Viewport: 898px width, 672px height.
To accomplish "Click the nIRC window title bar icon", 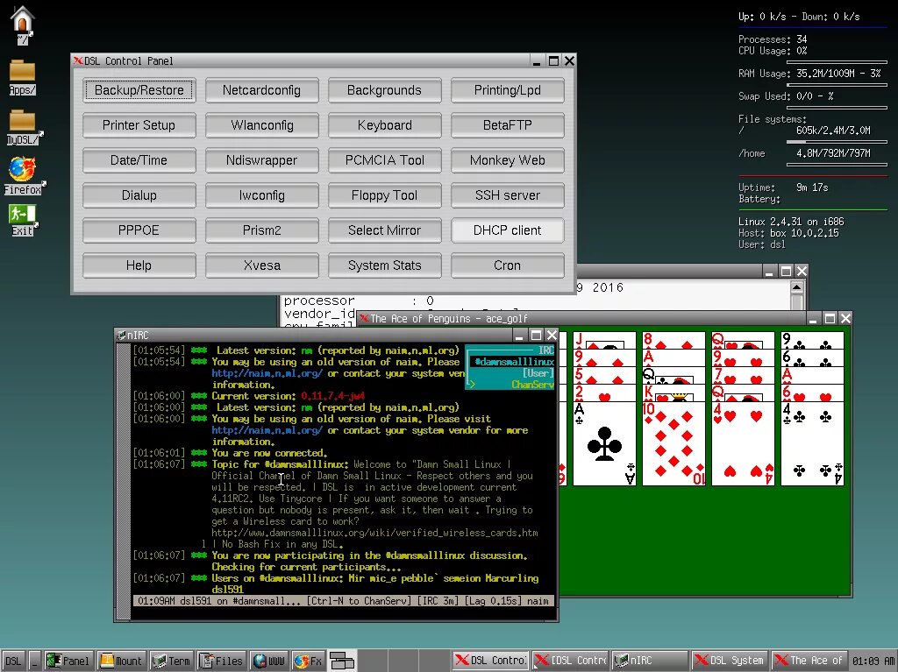I will (x=121, y=335).
